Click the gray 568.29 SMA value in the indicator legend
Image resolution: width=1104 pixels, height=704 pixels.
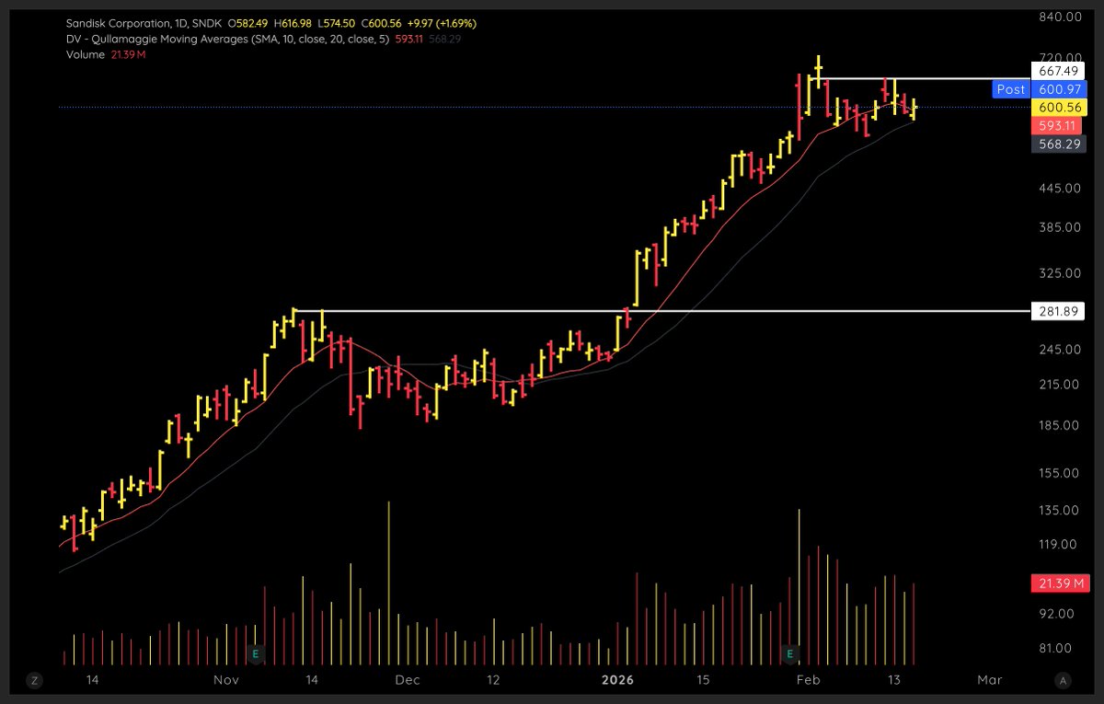pyautogui.click(x=447, y=39)
